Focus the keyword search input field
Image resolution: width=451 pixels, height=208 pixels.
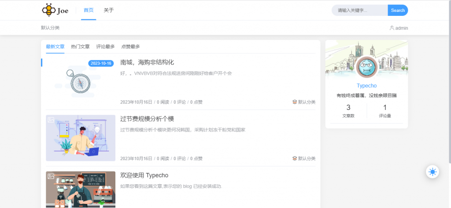pyautogui.click(x=359, y=10)
